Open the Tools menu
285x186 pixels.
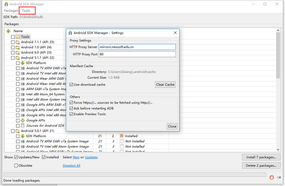tap(26, 11)
